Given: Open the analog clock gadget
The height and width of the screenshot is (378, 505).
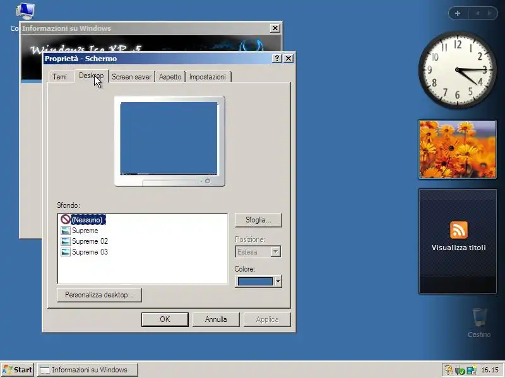Looking at the screenshot, I should coord(457,70).
